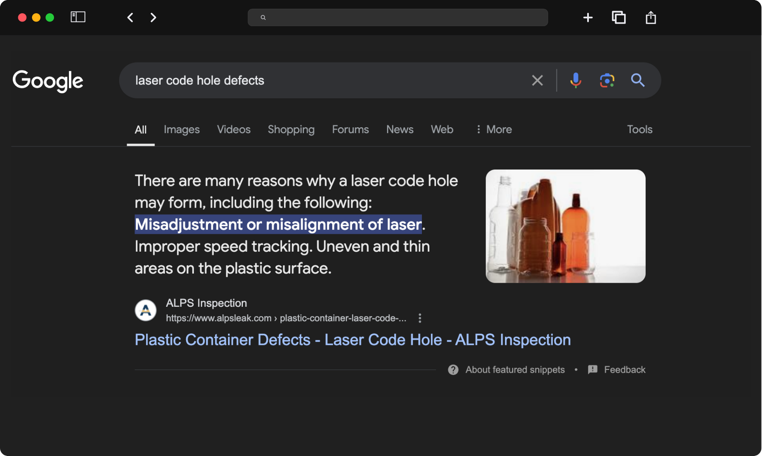Go forward with the right arrow
762x456 pixels.
tap(153, 17)
